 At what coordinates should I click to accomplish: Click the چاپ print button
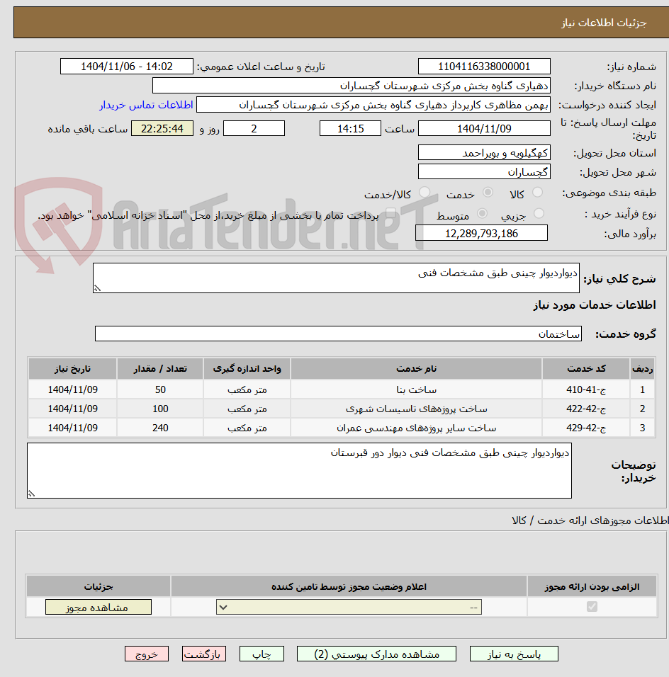(x=262, y=654)
